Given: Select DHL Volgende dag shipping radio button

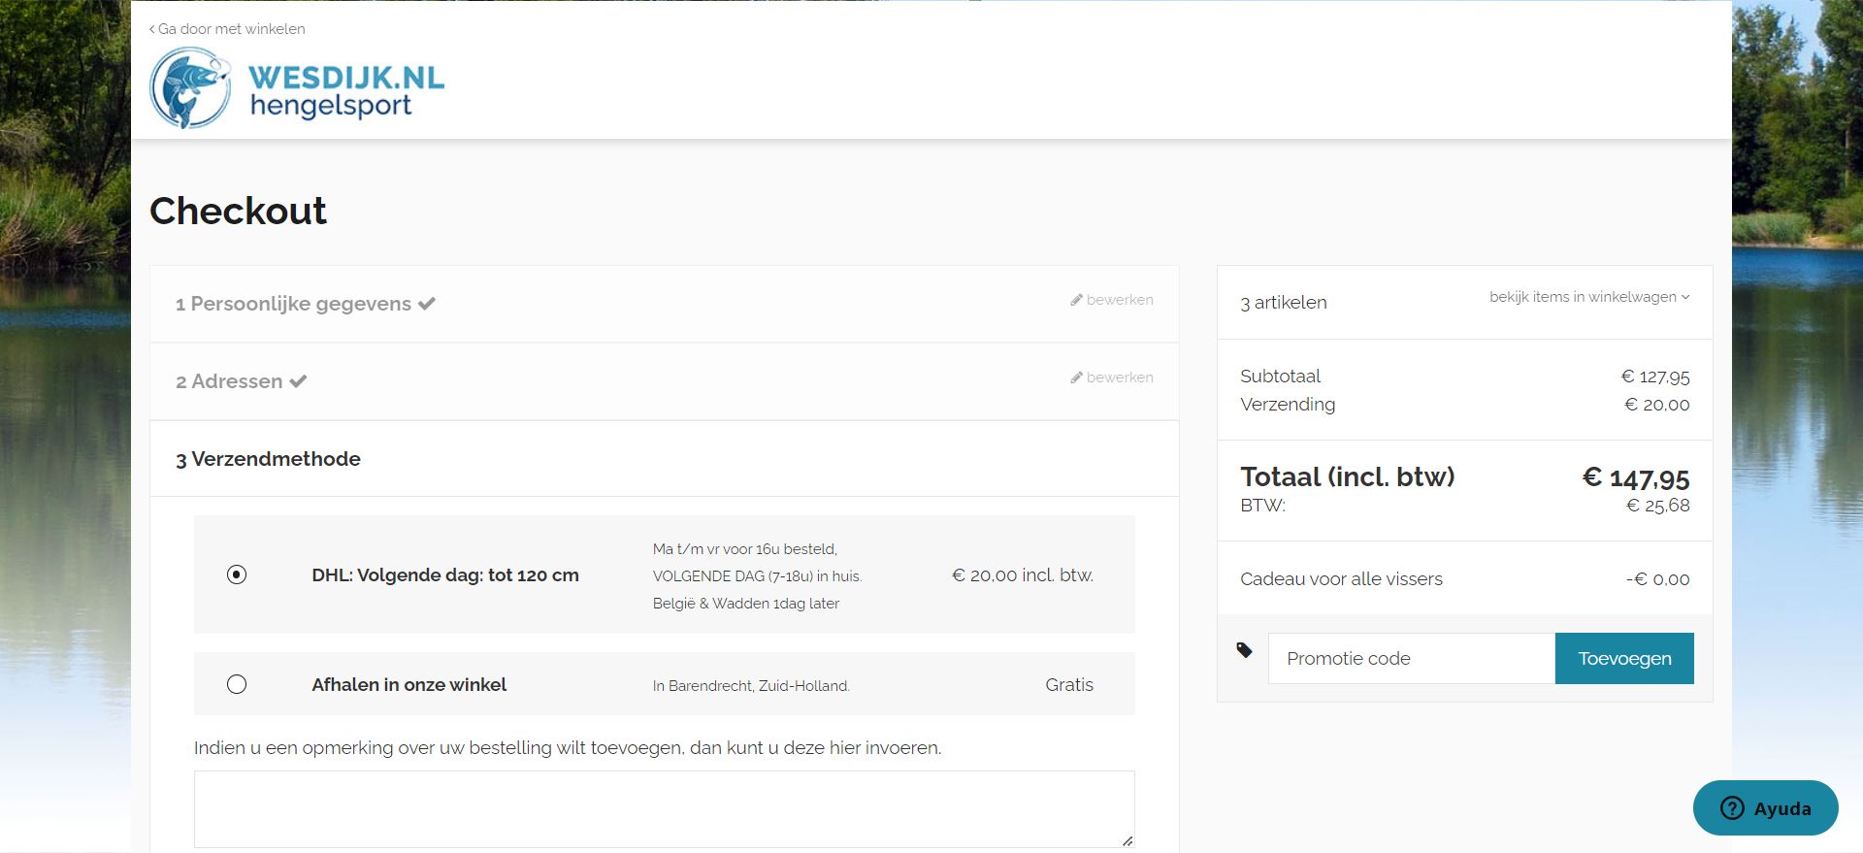Looking at the screenshot, I should pyautogui.click(x=237, y=574).
